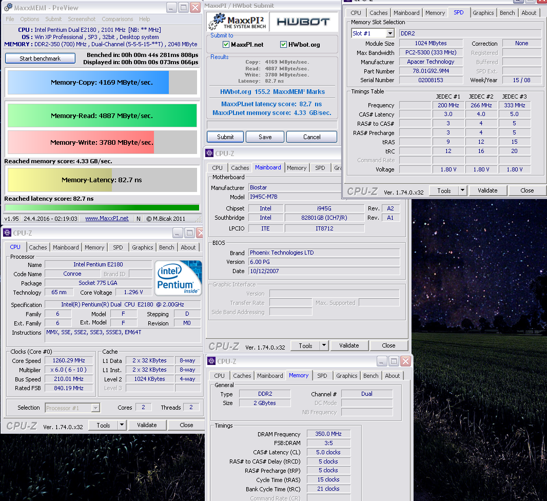Select the SPD tab in the Mainboard window
The width and height of the screenshot is (547, 501).
(320, 168)
